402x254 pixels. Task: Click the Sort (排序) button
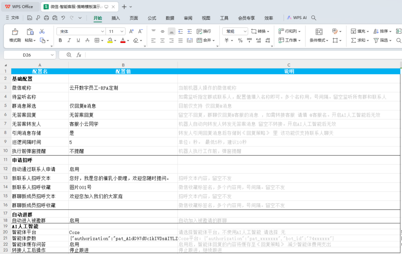[x=382, y=31]
